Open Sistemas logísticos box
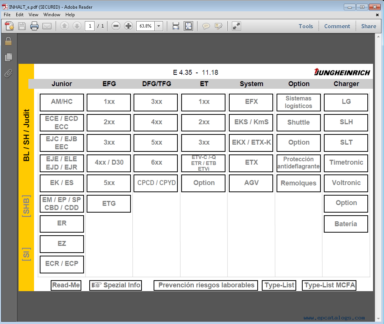This screenshot has width=384, height=324. coord(298,102)
